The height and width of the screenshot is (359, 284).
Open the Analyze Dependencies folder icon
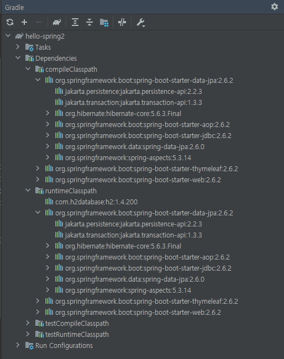104,23
